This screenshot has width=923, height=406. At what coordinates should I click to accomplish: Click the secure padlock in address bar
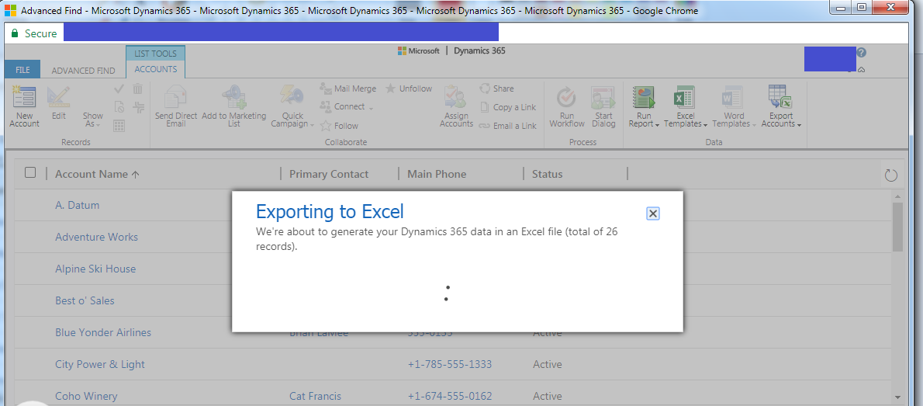pos(15,33)
